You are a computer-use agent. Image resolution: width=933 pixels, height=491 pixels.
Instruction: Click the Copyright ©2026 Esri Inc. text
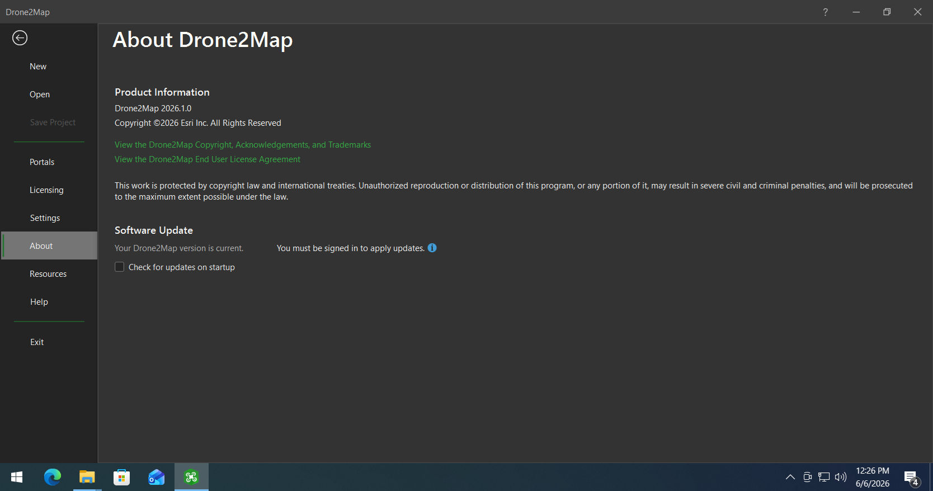tap(198, 123)
